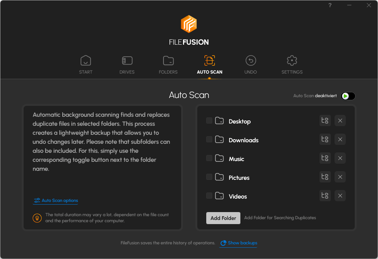Click the subfolder icon next to Pictures
Screen dimensions: 378x259
click(x=325, y=177)
